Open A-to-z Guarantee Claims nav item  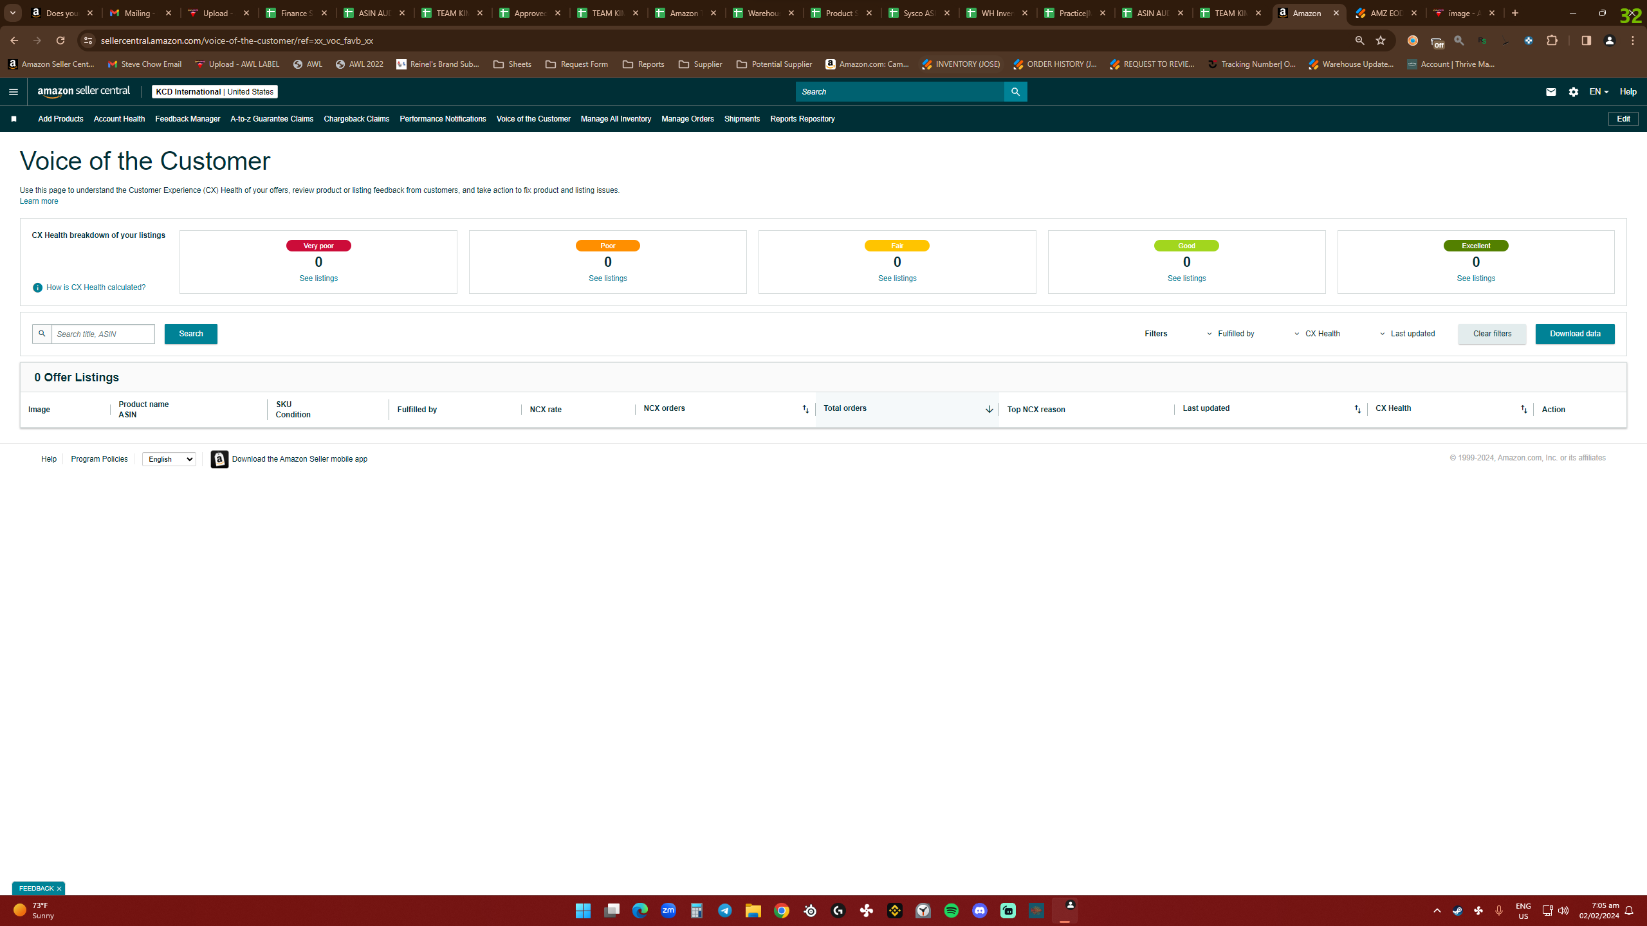pyautogui.click(x=271, y=119)
